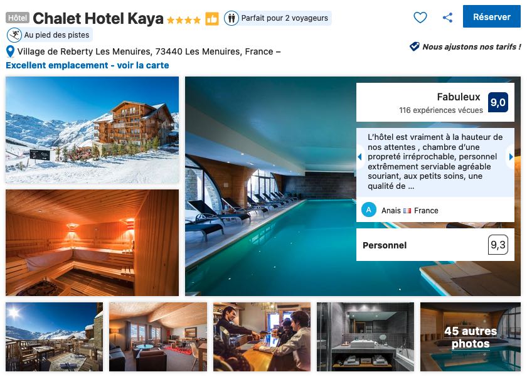Viewport: 527px width, 377px height.
Task: Click the share icon
Action: 447,18
